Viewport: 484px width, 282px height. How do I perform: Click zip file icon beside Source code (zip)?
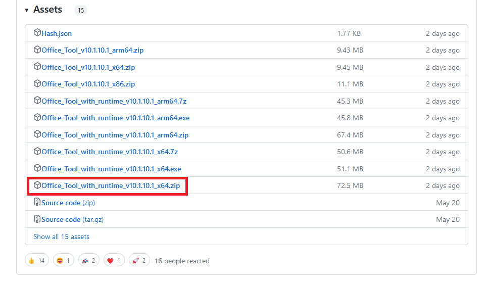tap(37, 202)
